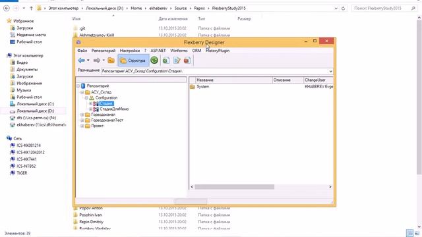Collapse the АСУ_Склад tree node
The height and width of the screenshot is (237, 422).
point(82,92)
